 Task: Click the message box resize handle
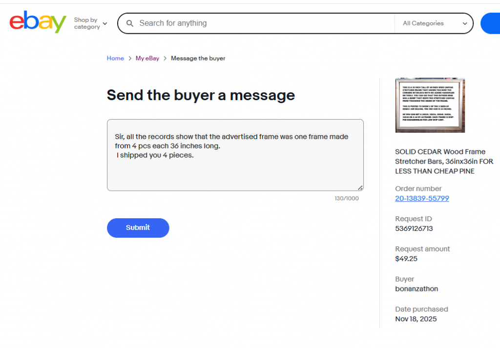(360, 187)
